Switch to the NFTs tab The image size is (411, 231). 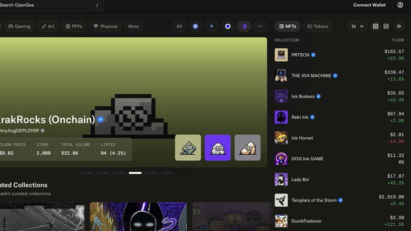click(x=288, y=26)
